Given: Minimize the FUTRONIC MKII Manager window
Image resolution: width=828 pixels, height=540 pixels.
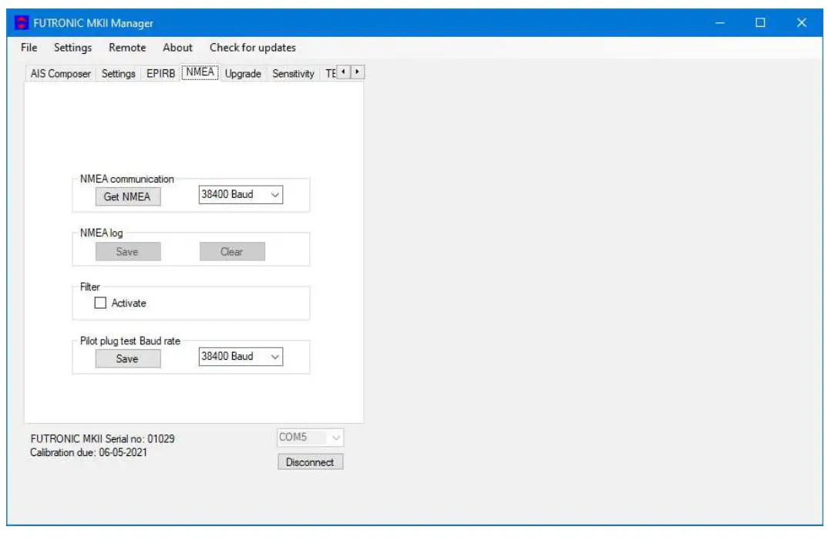Looking at the screenshot, I should coord(720,22).
